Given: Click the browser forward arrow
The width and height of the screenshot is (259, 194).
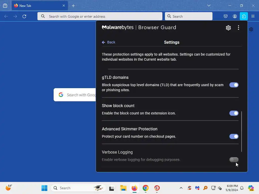Looking at the screenshot, I should click(15, 16).
